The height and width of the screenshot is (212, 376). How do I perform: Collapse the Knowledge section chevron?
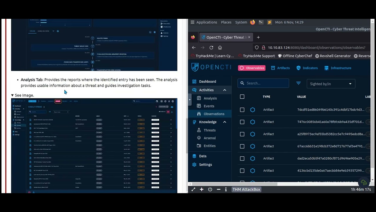(224, 122)
